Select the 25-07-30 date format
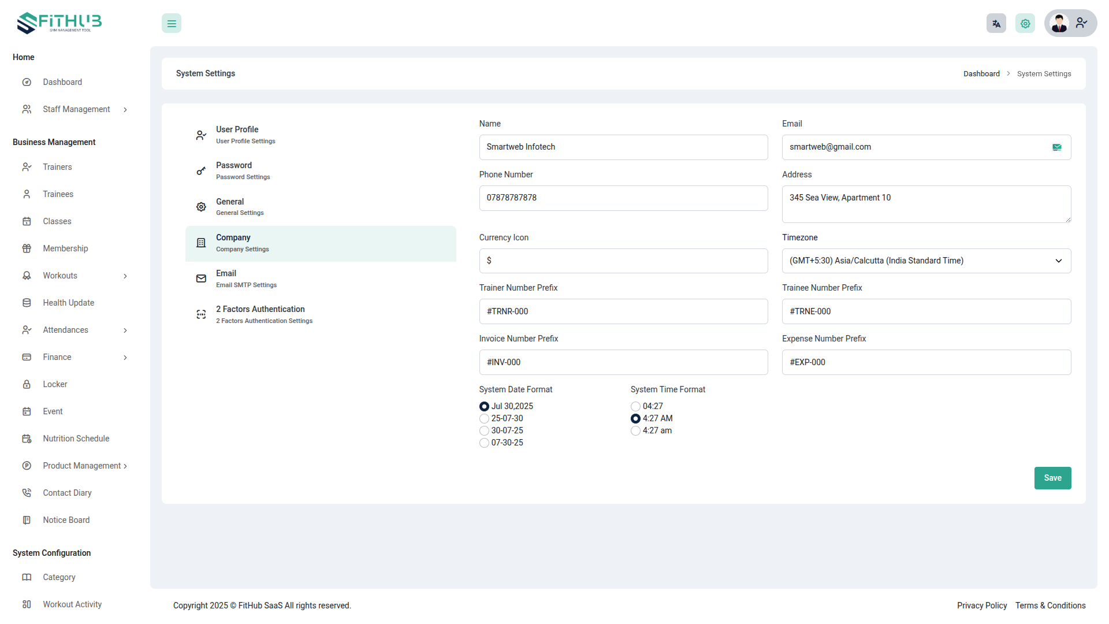This screenshot has height=624, width=1109. pyautogui.click(x=484, y=419)
